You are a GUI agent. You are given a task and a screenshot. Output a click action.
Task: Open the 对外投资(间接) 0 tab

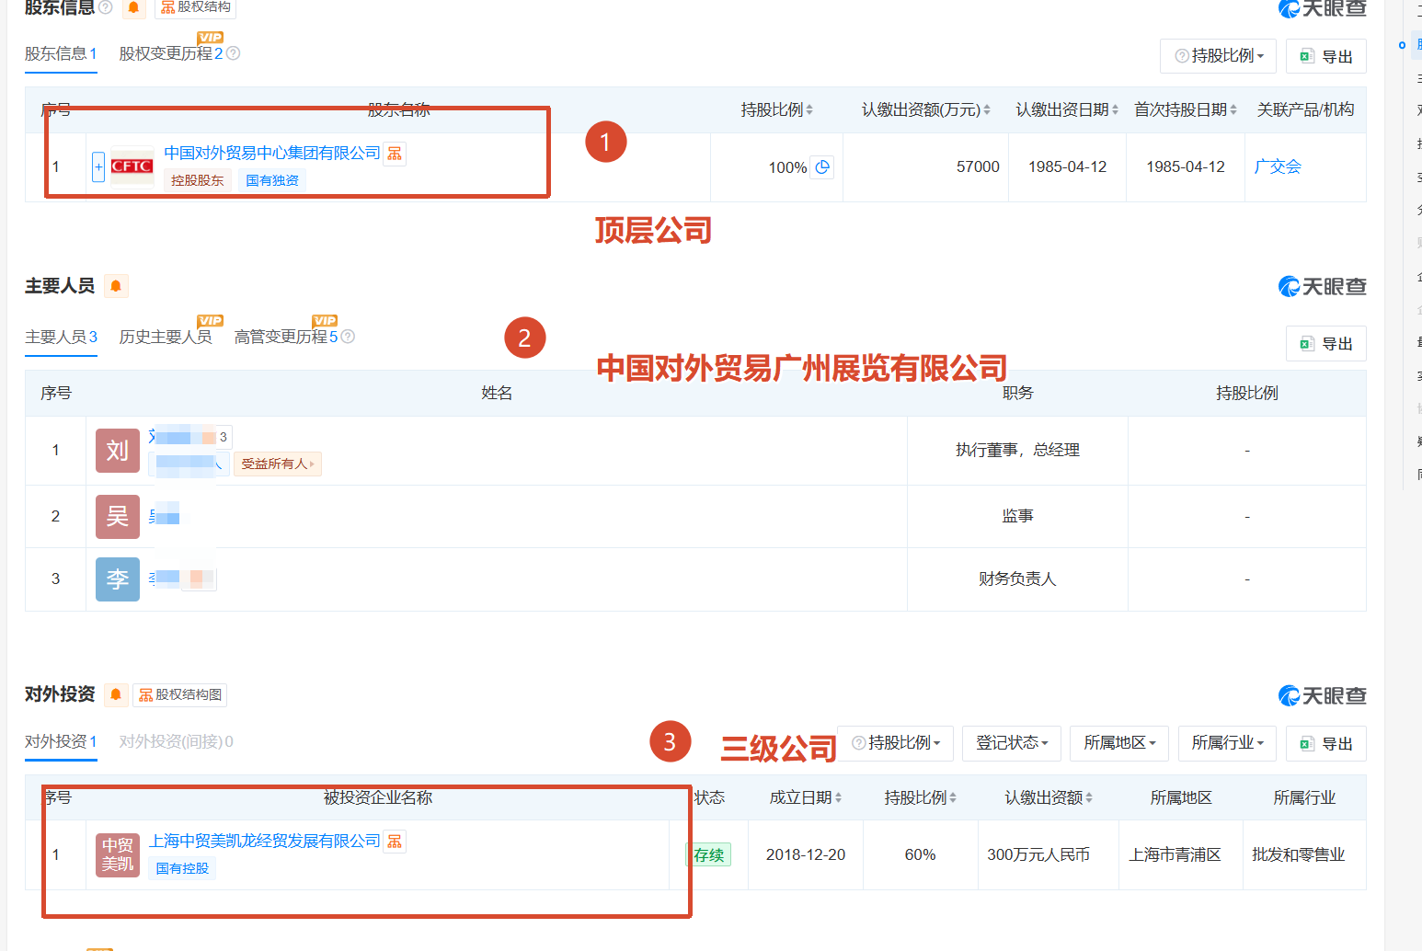coord(176,741)
